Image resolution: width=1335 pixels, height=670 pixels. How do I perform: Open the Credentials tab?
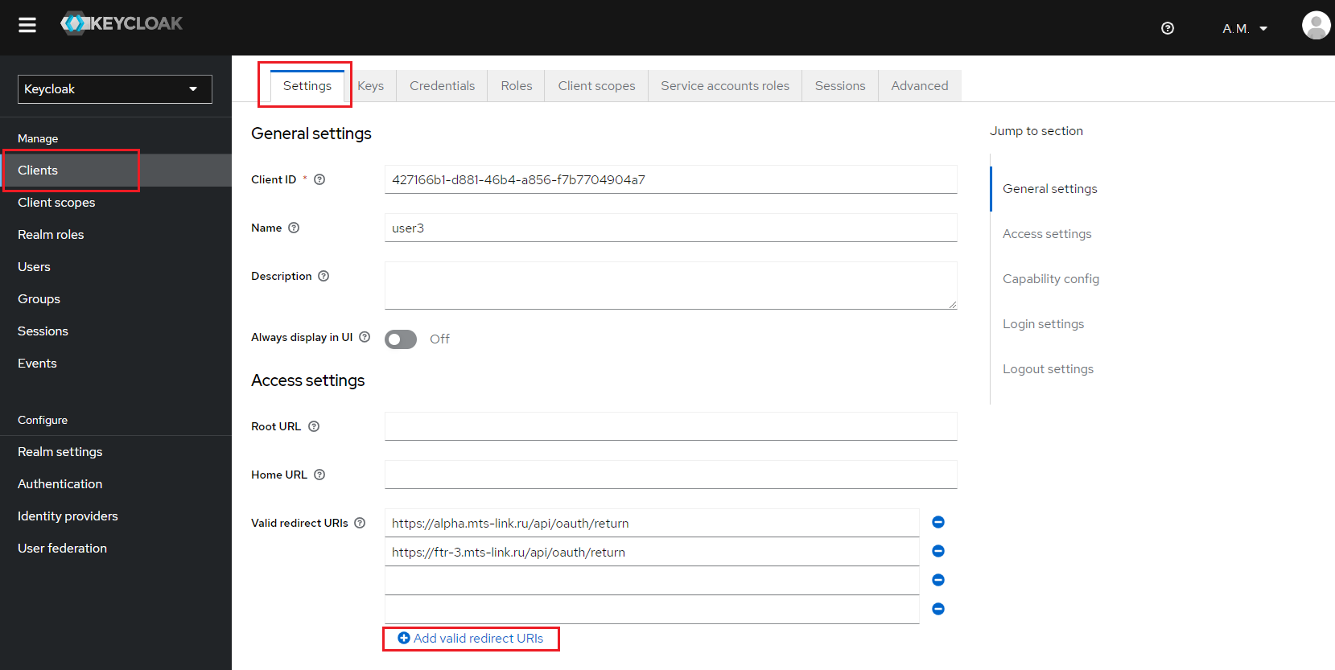pyautogui.click(x=442, y=86)
